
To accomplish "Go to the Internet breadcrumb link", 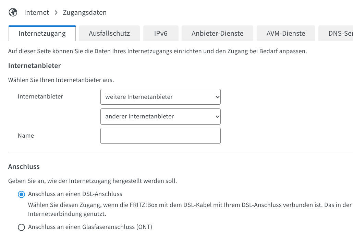I will click(36, 13).
